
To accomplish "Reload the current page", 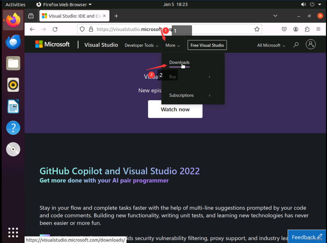I will pos(55,29).
